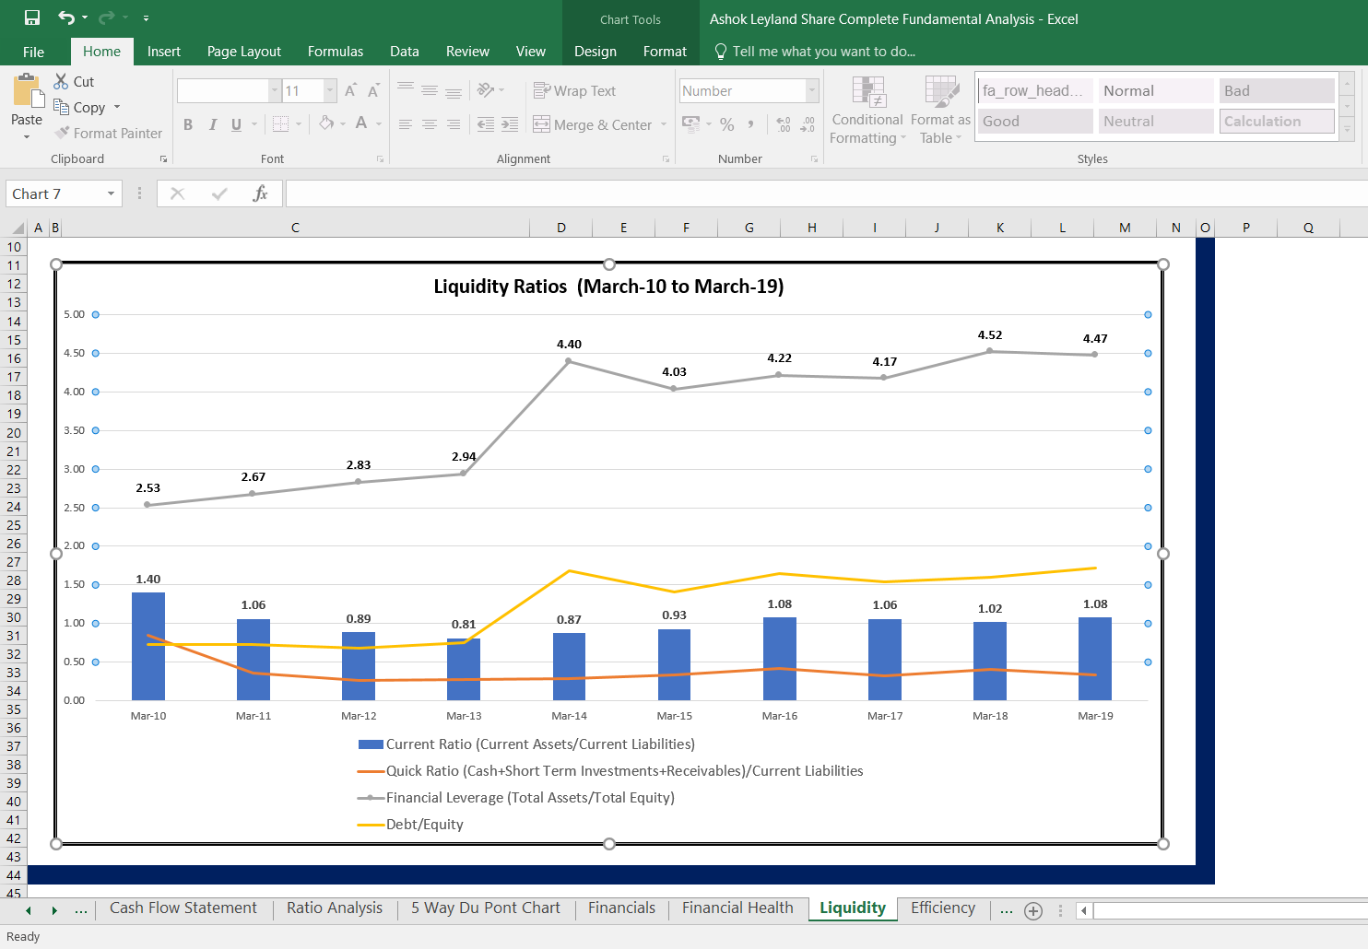Cancel the formula bar entry

(177, 193)
